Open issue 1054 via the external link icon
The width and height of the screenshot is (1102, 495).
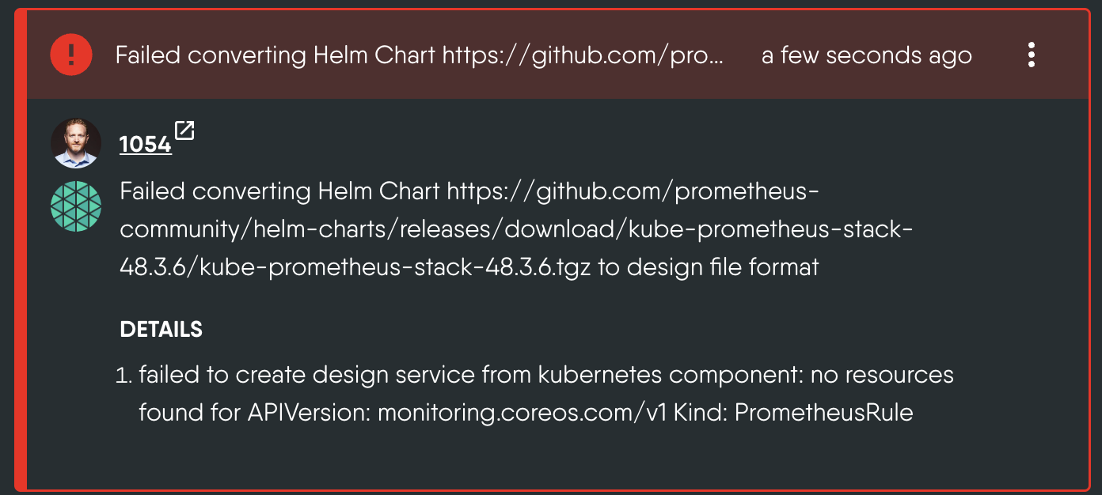(x=185, y=131)
